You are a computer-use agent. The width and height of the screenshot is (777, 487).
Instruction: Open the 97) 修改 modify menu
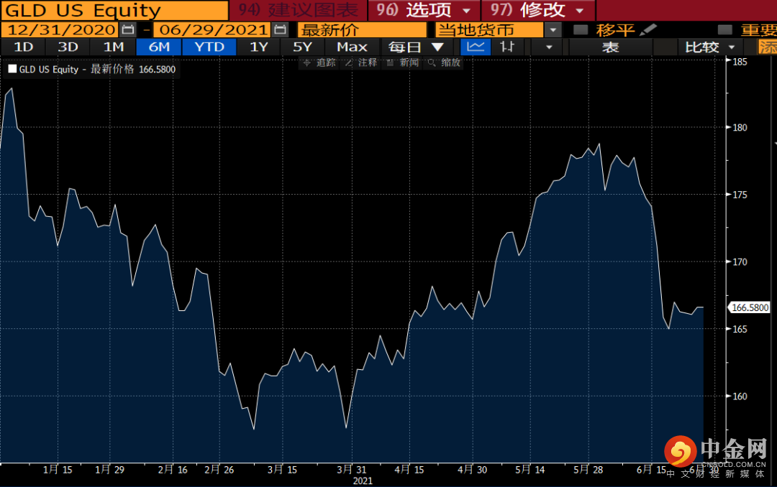[538, 10]
